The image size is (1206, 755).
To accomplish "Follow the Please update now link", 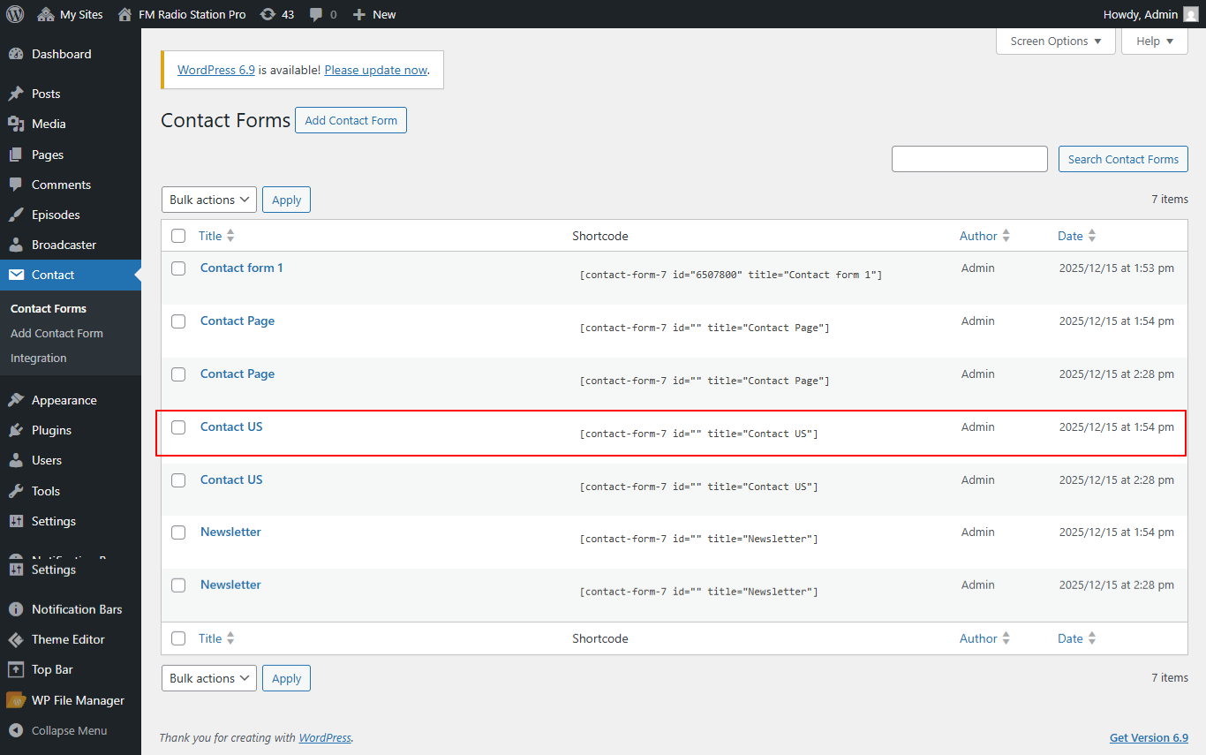I will coord(375,69).
